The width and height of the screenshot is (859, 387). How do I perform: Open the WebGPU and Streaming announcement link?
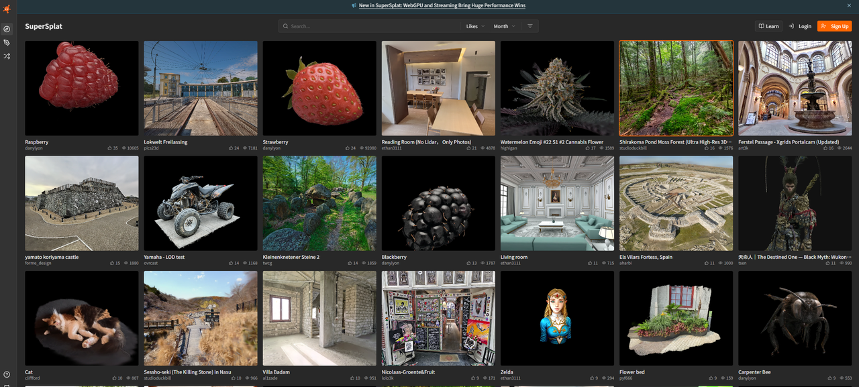point(442,5)
